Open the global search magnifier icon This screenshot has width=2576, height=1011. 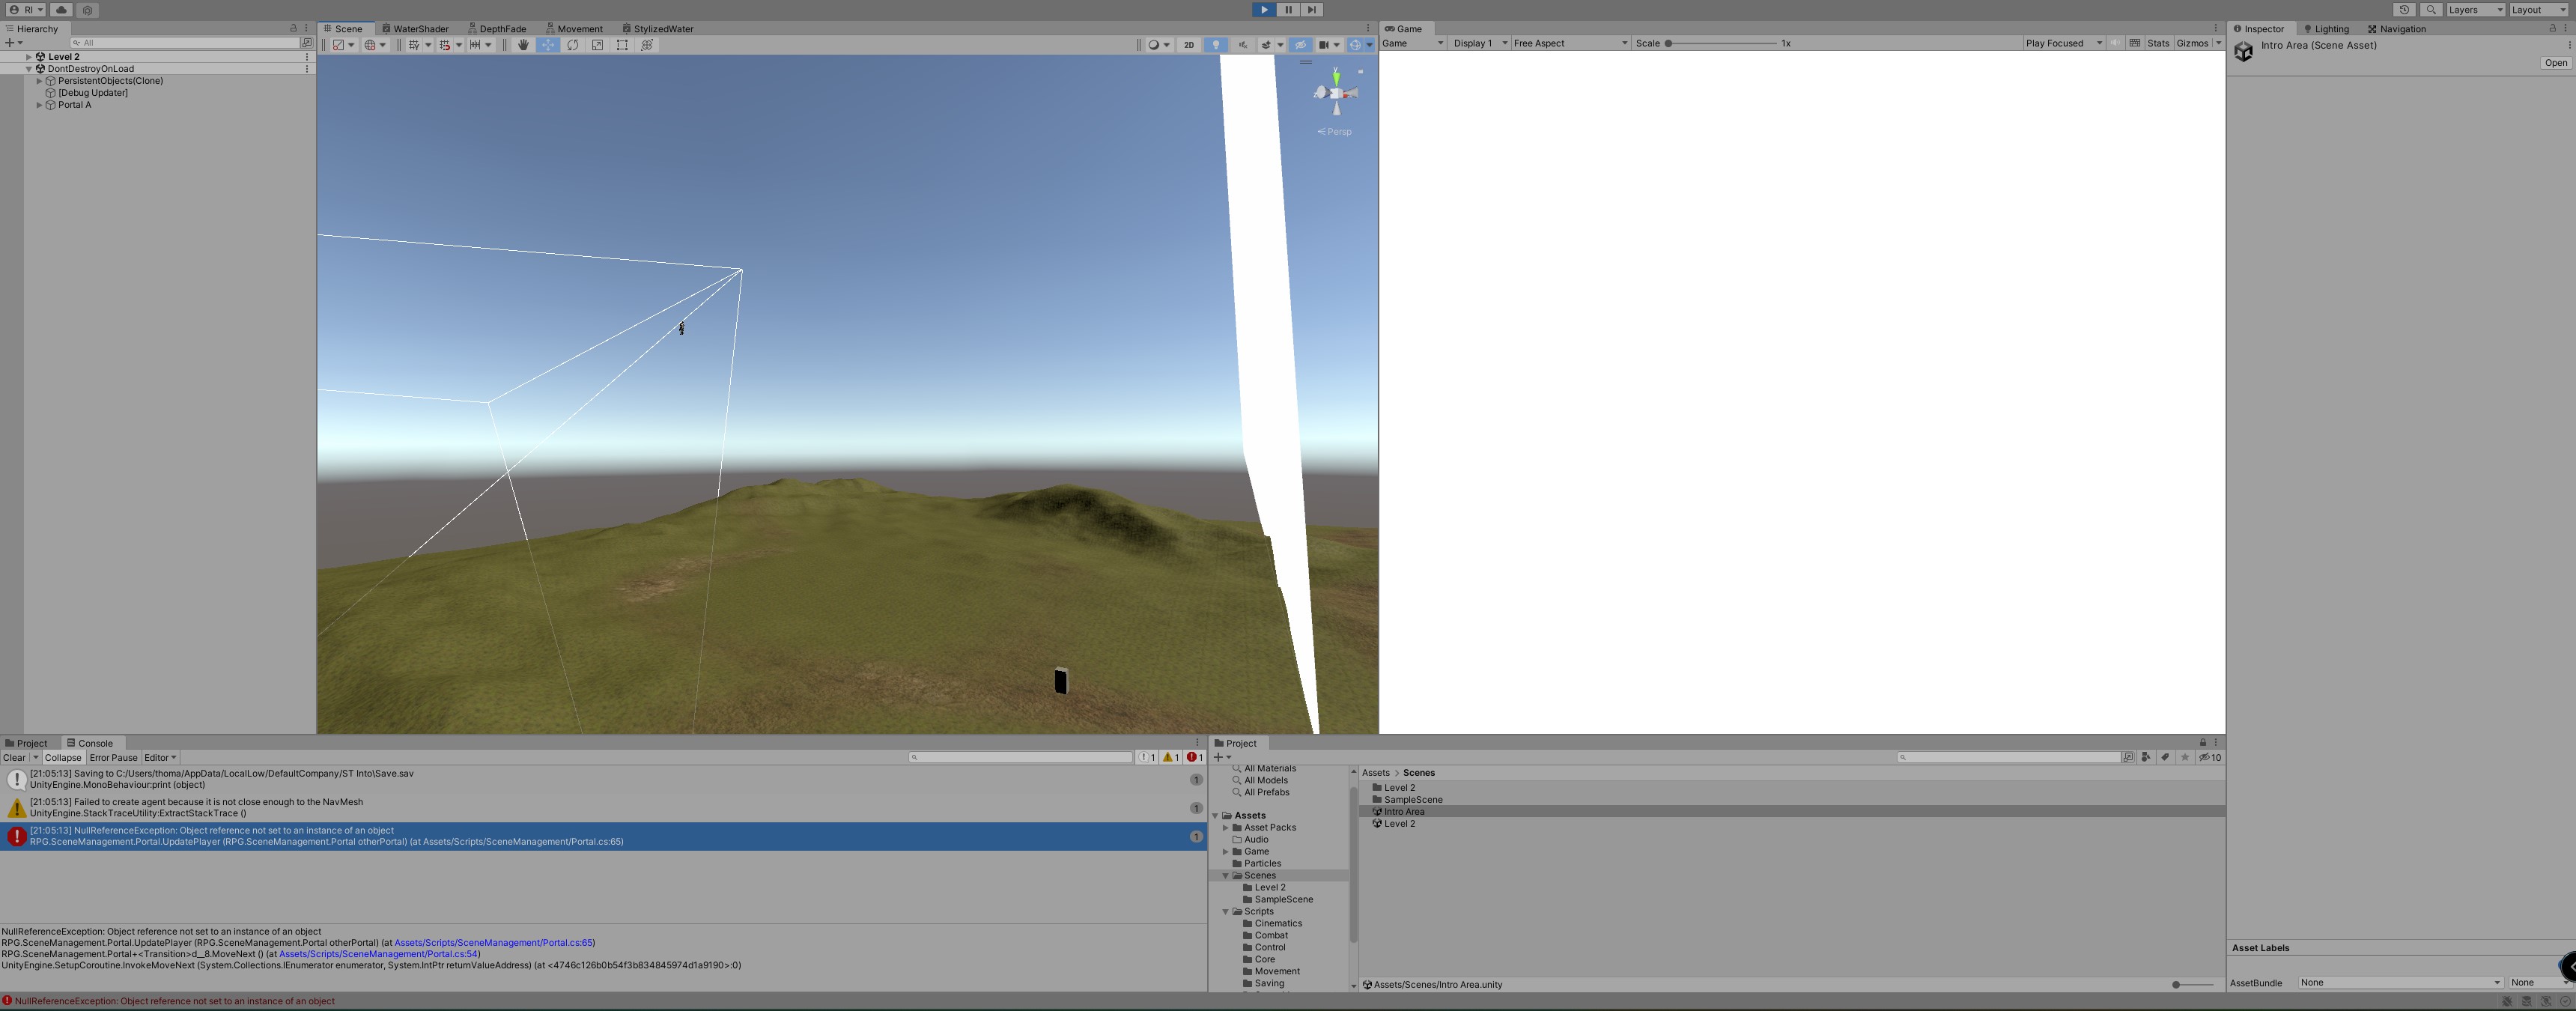pyautogui.click(x=2431, y=10)
